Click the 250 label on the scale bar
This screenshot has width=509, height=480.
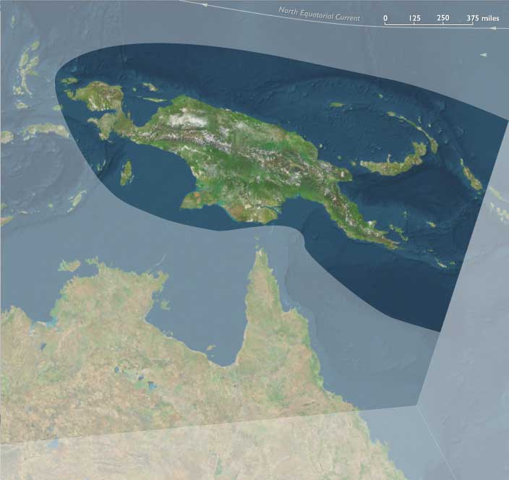pos(443,18)
